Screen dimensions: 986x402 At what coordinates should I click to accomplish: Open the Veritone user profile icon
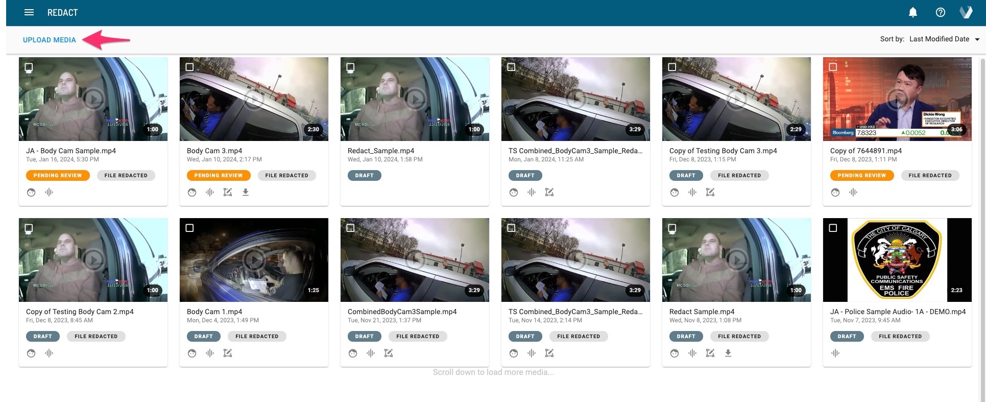966,12
